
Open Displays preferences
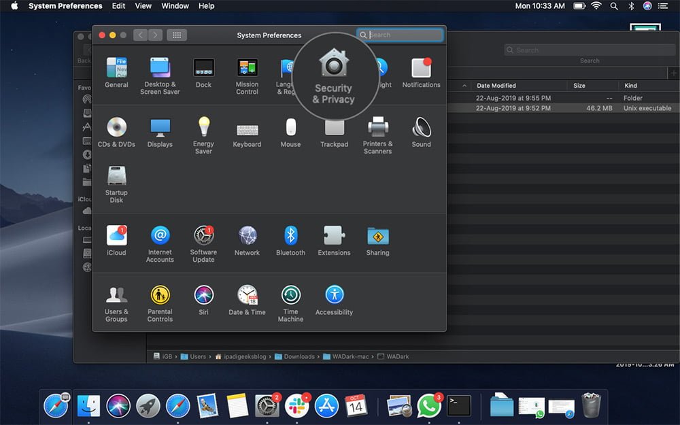(x=160, y=133)
